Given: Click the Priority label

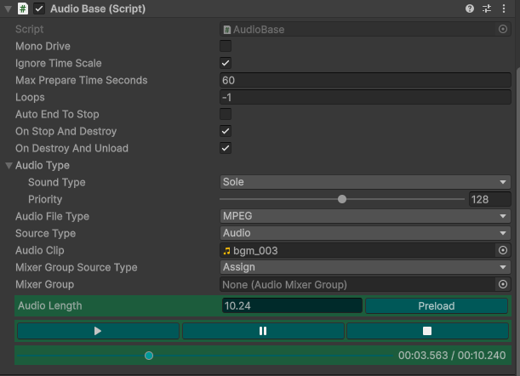Looking at the screenshot, I should (45, 199).
